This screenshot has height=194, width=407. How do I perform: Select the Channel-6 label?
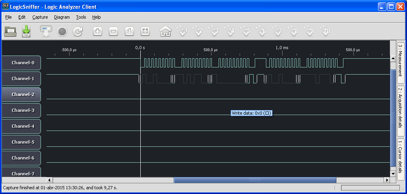click(21, 158)
